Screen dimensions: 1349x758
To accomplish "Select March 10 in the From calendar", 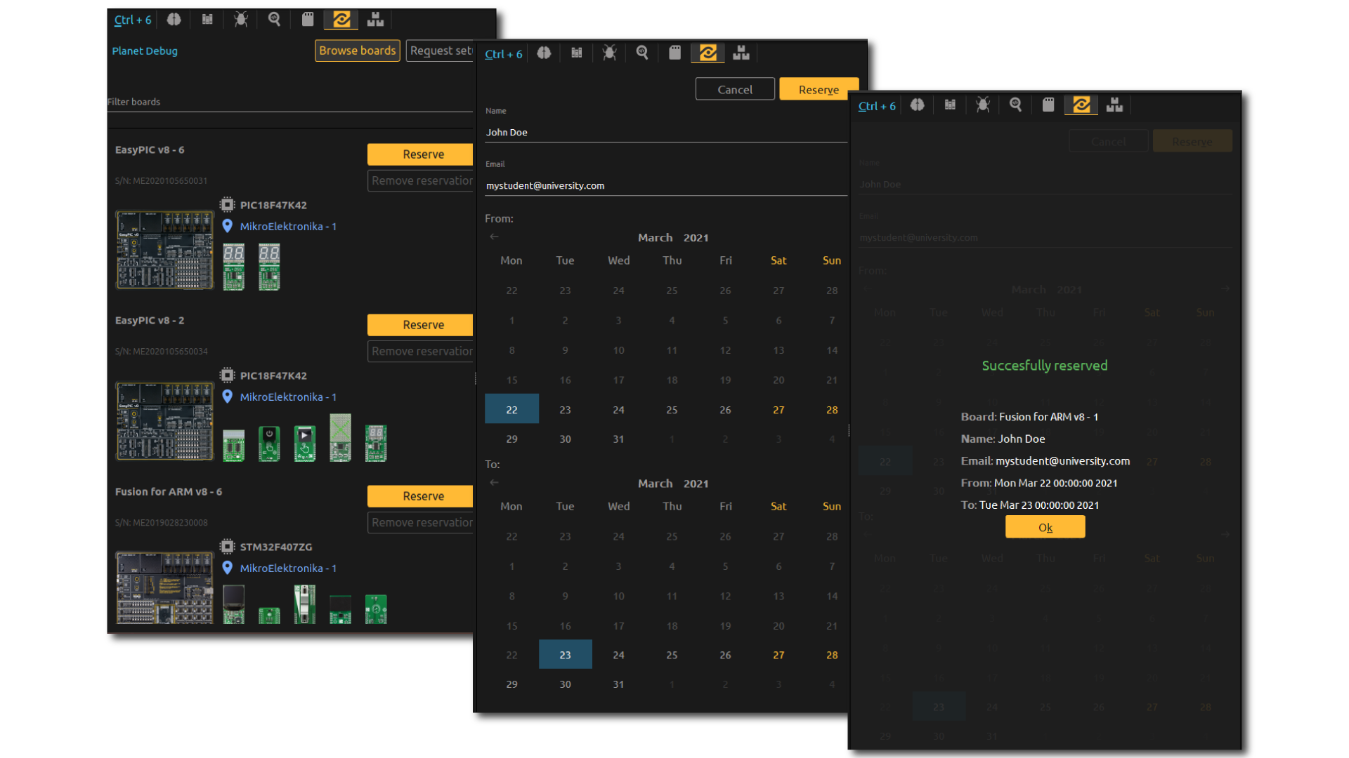I will 618,350.
